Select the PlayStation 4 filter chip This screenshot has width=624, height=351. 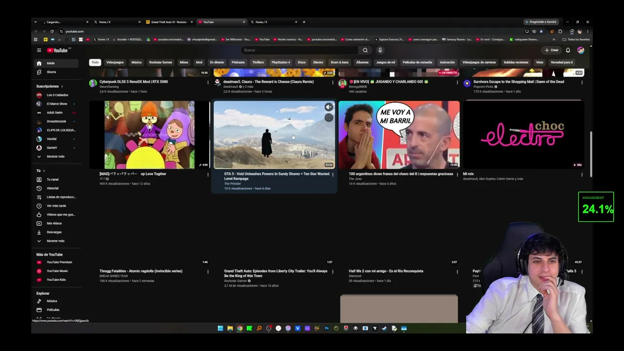click(281, 62)
